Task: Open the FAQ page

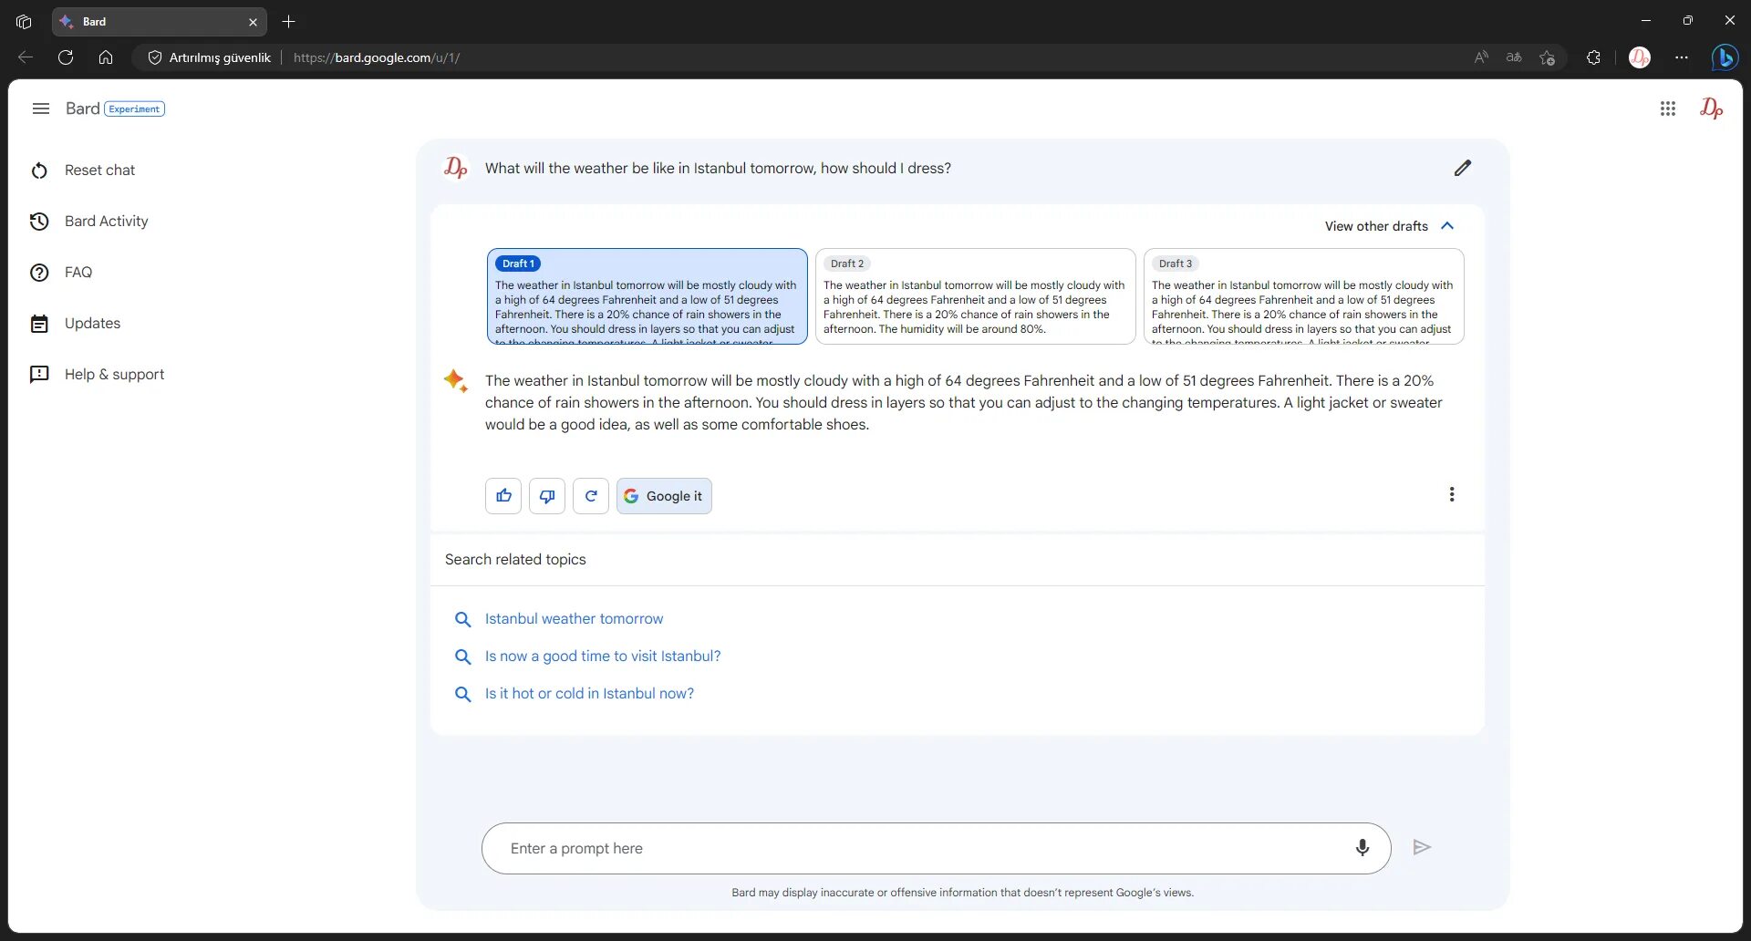Action: [x=61, y=272]
